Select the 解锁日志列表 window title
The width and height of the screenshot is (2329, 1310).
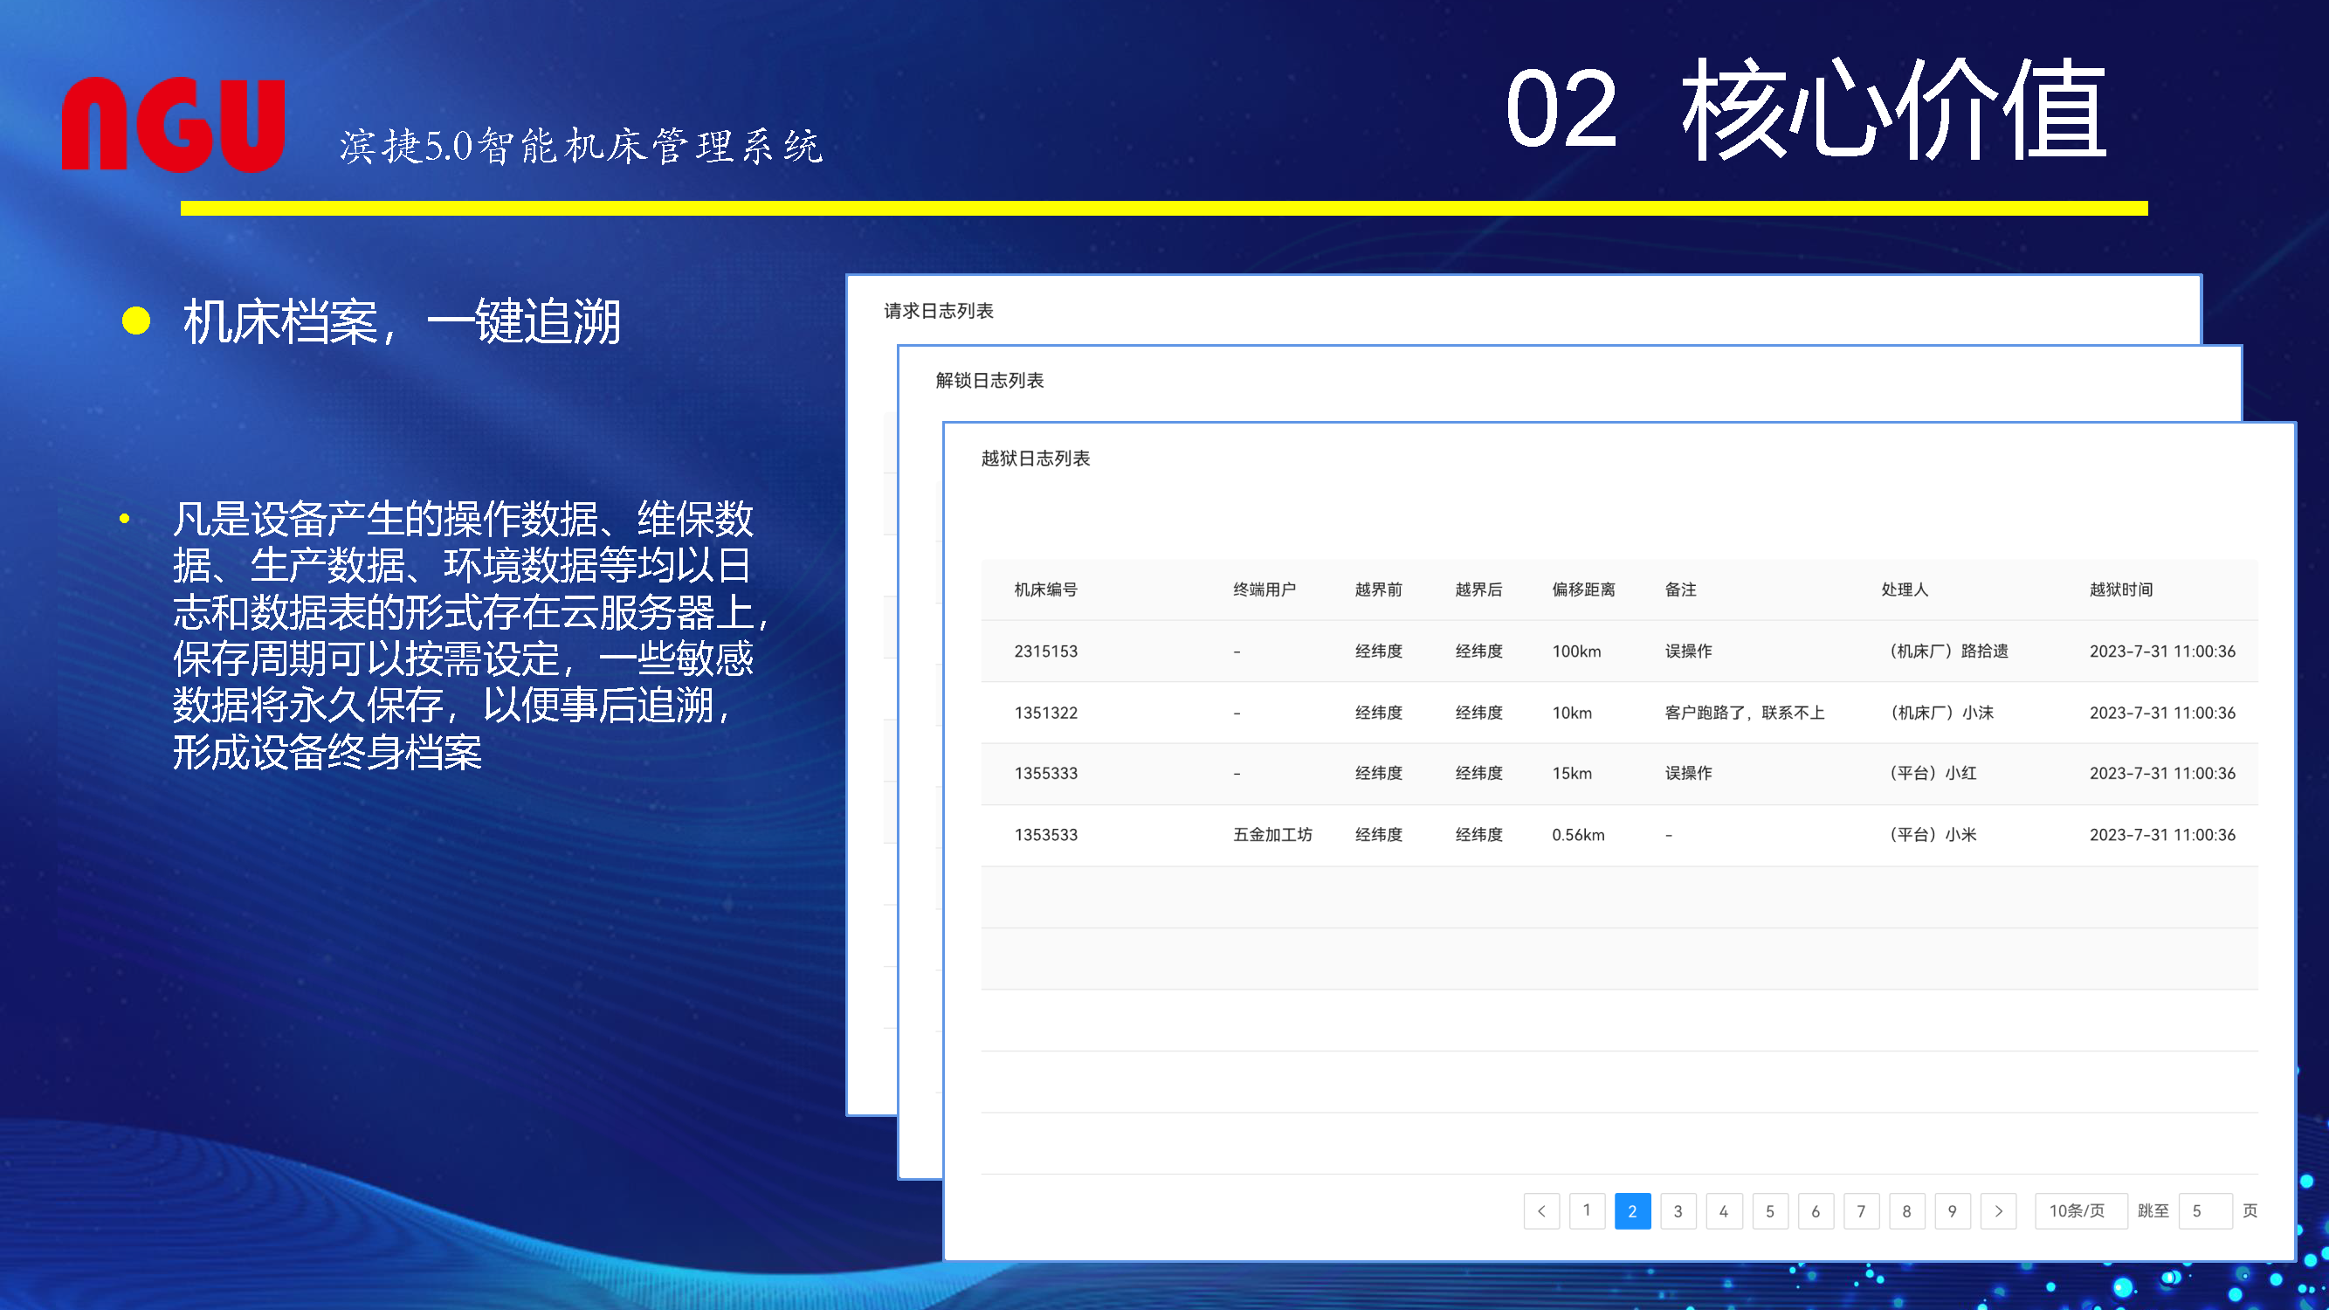990,381
